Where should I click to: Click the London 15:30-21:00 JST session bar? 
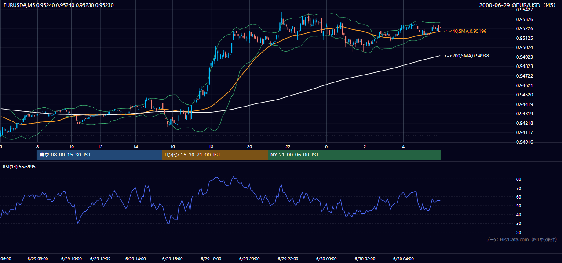click(x=215, y=155)
